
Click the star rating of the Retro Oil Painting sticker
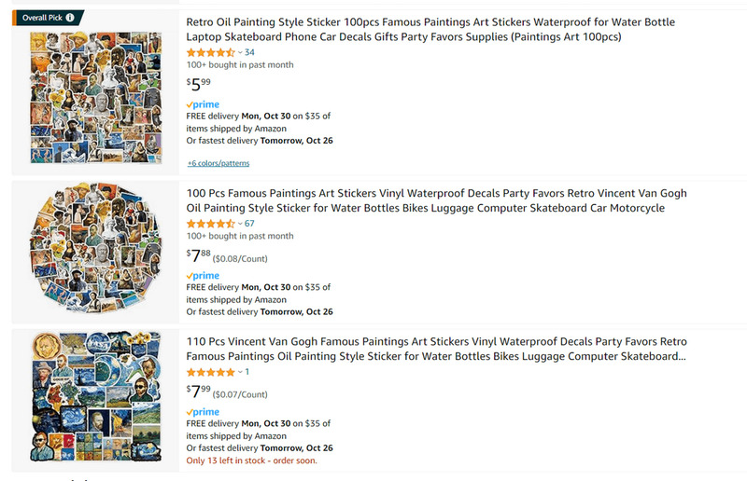(211, 52)
